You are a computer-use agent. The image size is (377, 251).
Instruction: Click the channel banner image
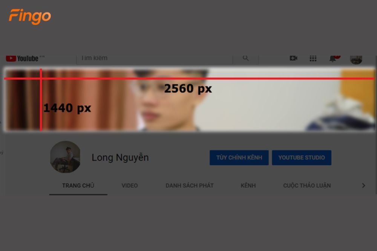click(x=190, y=99)
